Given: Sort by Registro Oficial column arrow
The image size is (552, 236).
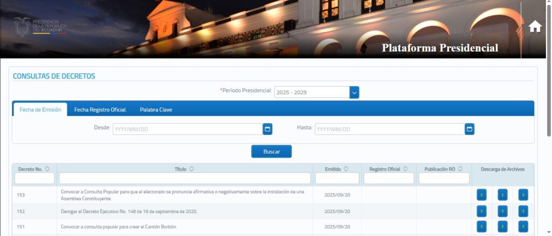Looking at the screenshot, I should (x=405, y=169).
